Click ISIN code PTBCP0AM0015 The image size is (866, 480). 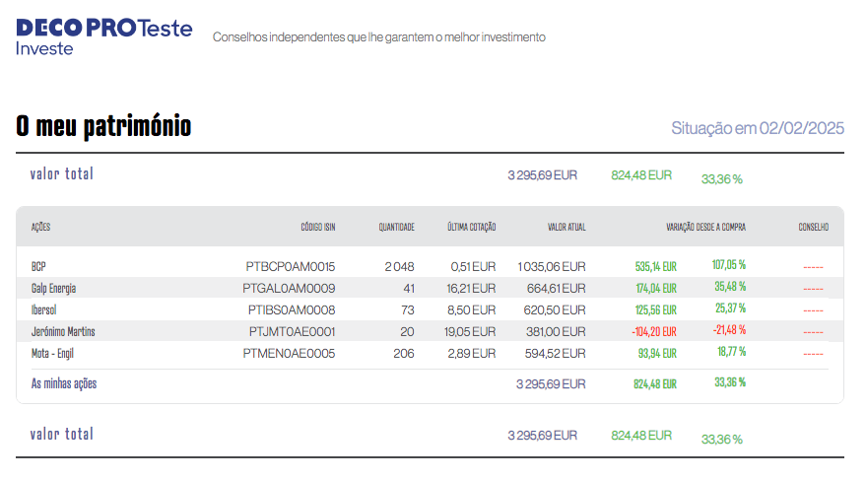click(291, 266)
